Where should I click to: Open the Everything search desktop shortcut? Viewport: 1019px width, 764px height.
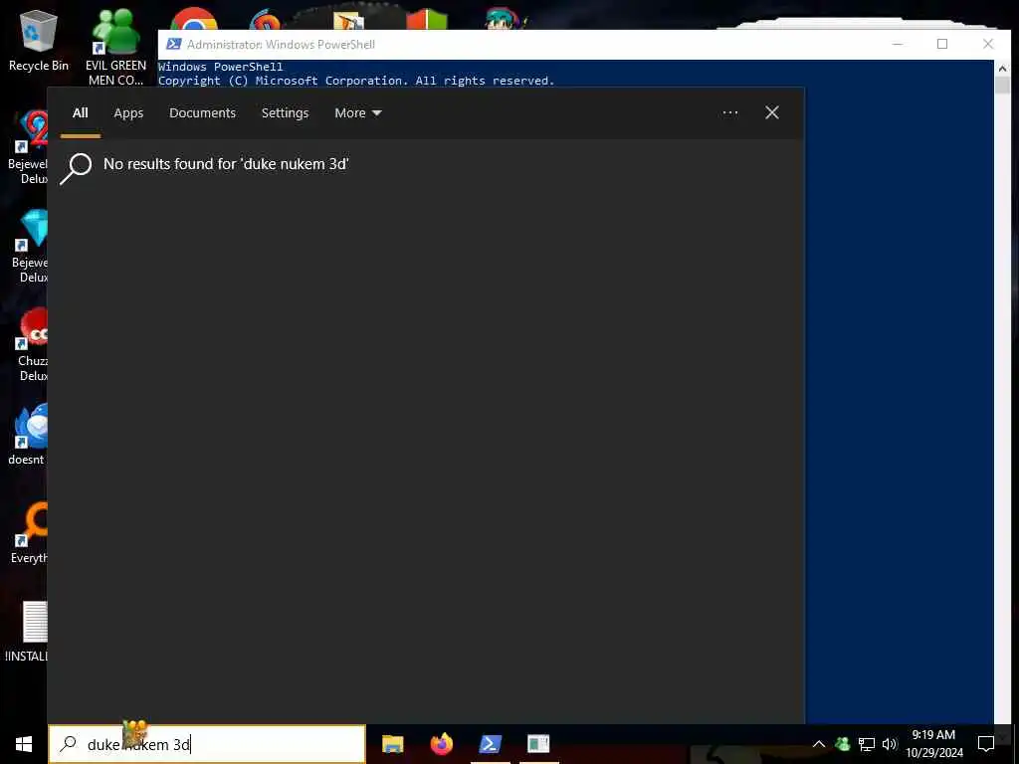(29, 533)
